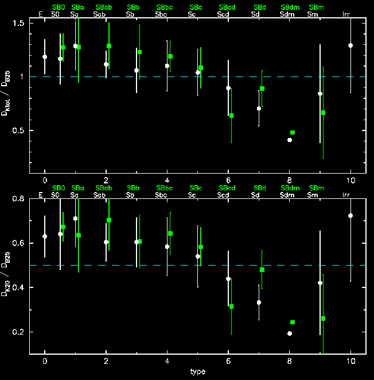Click the white Irr label in upper panel
Image resolution: width=374 pixels, height=380 pixels.
(346, 14)
